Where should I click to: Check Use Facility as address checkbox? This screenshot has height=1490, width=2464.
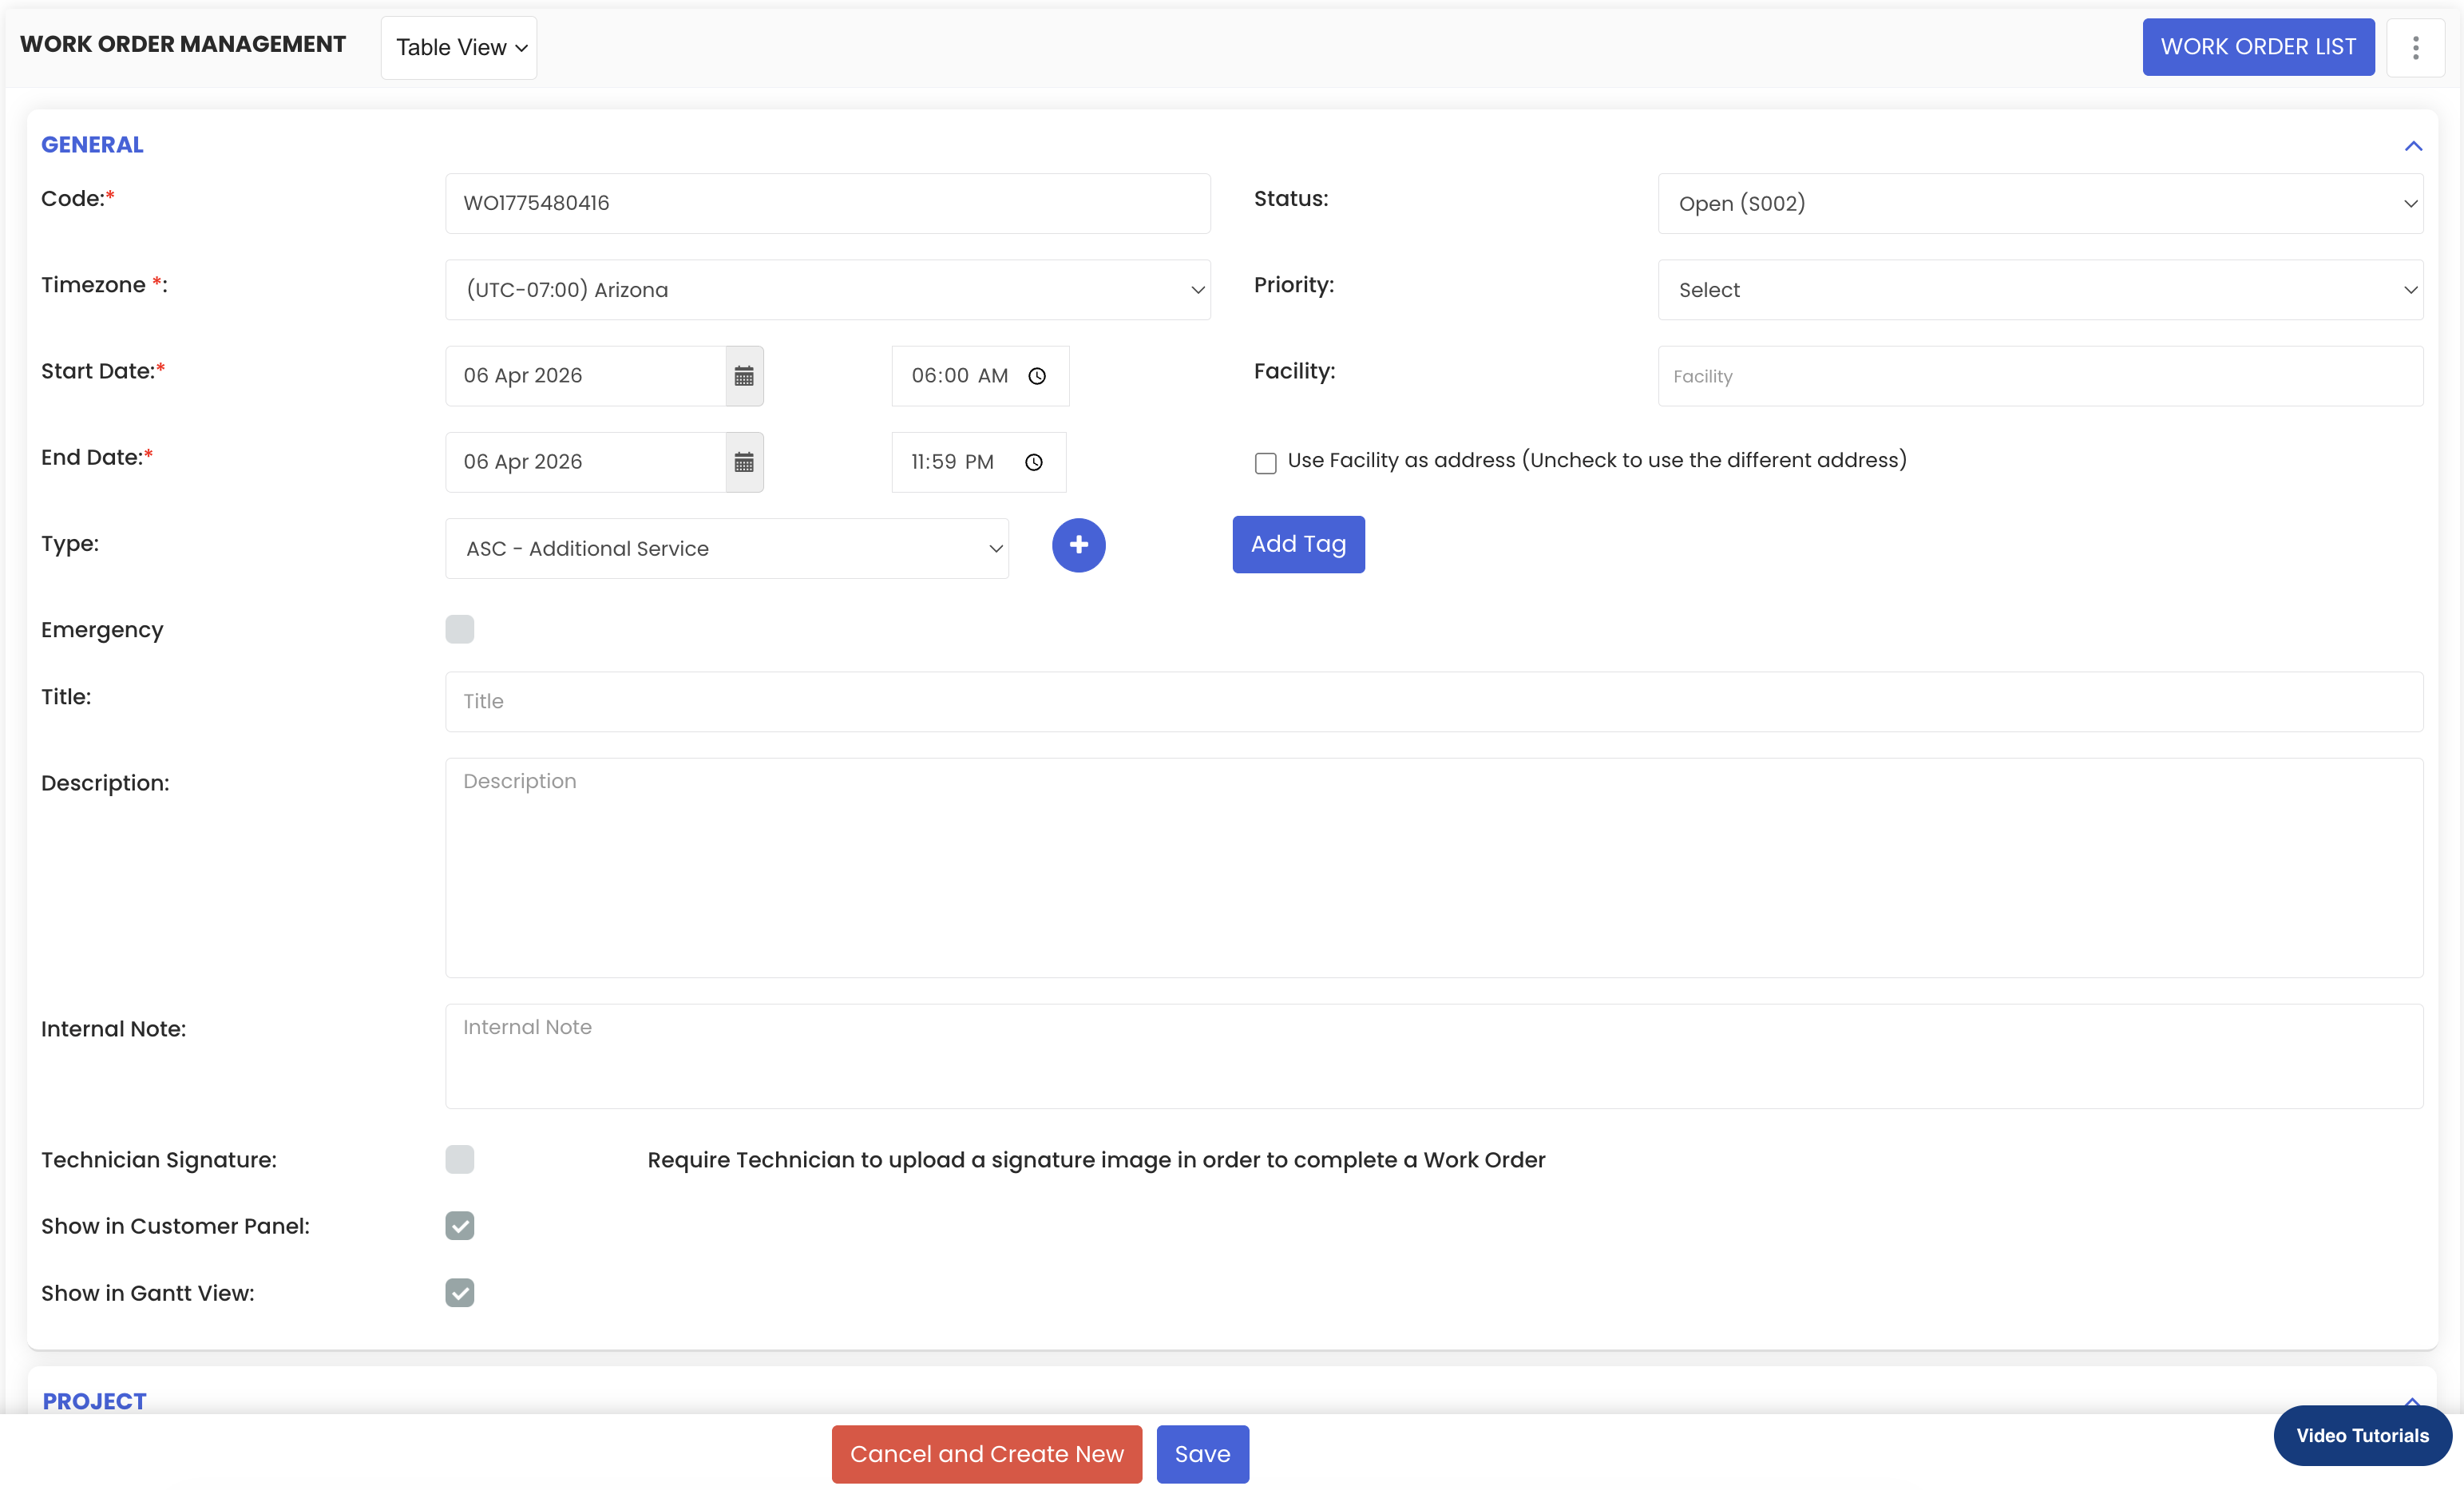[1265, 463]
